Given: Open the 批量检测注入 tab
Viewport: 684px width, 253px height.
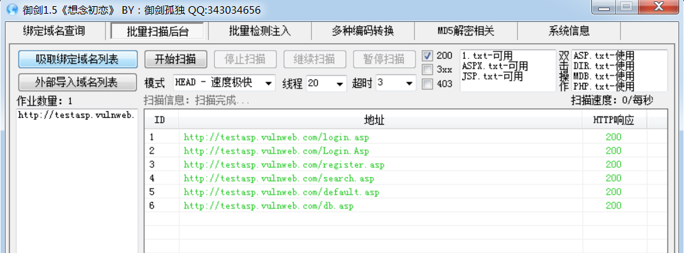Looking at the screenshot, I should click(260, 31).
